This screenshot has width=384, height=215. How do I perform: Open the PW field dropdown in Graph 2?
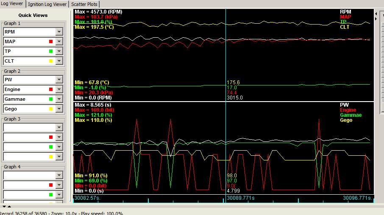pyautogui.click(x=59, y=80)
